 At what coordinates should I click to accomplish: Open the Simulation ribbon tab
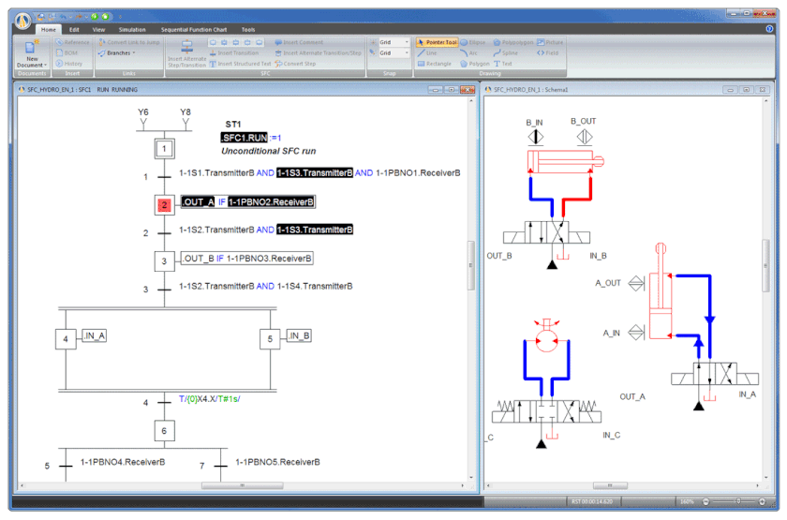coord(132,30)
